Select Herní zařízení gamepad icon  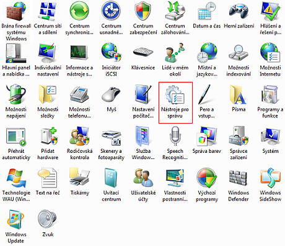coord(239,11)
